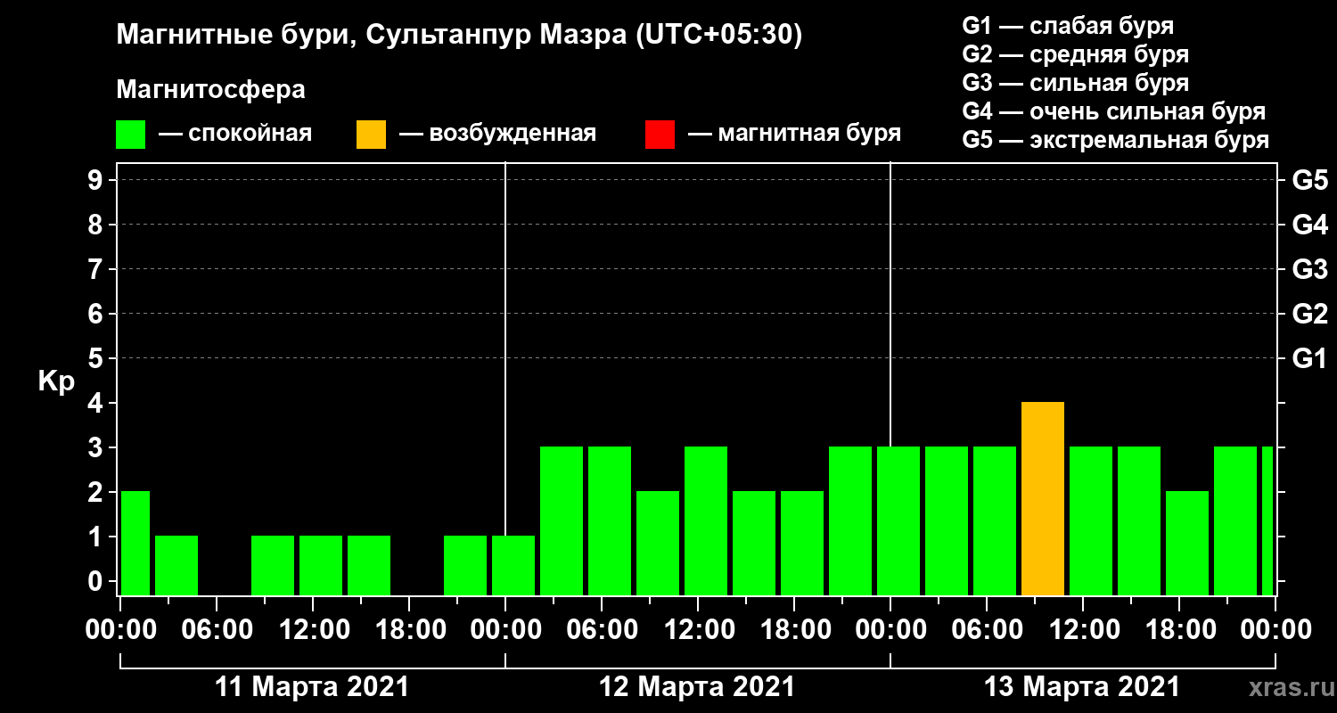
Task: Click the right-axis 'G3' label
Action: tap(1309, 270)
